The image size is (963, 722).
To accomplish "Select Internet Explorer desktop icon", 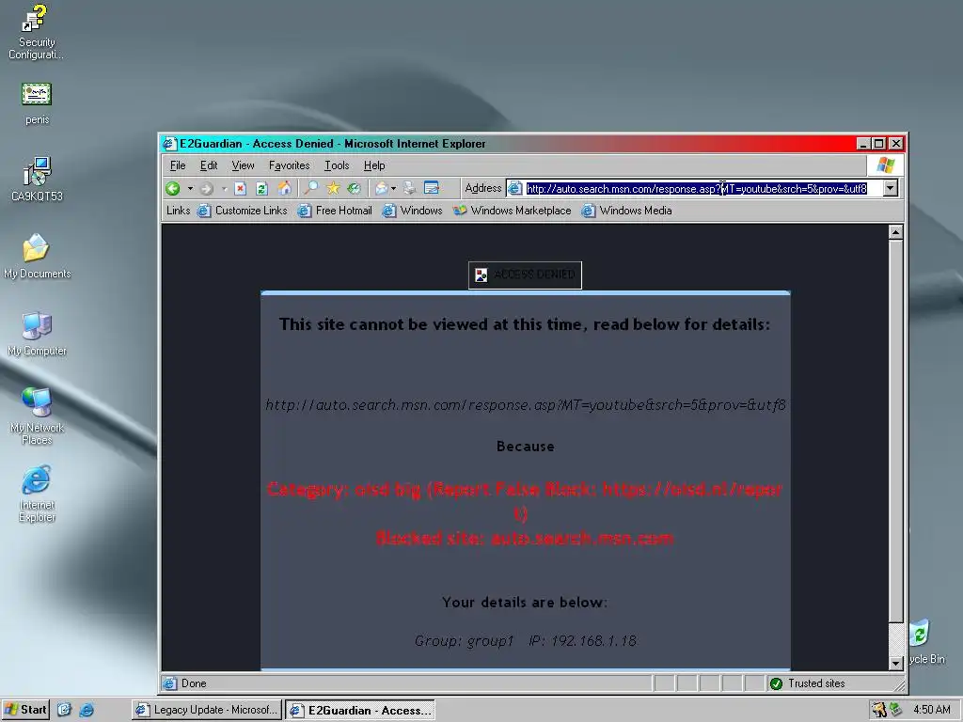I will (x=37, y=494).
